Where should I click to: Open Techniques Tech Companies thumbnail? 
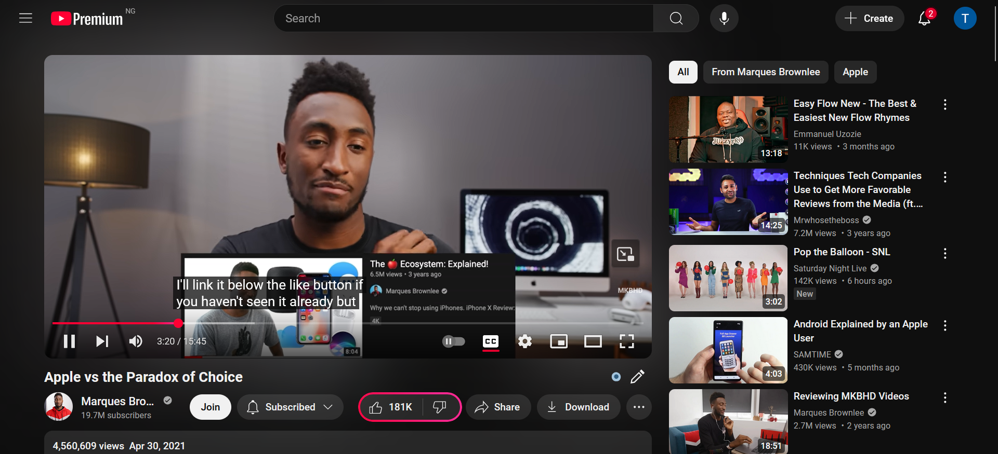click(728, 202)
